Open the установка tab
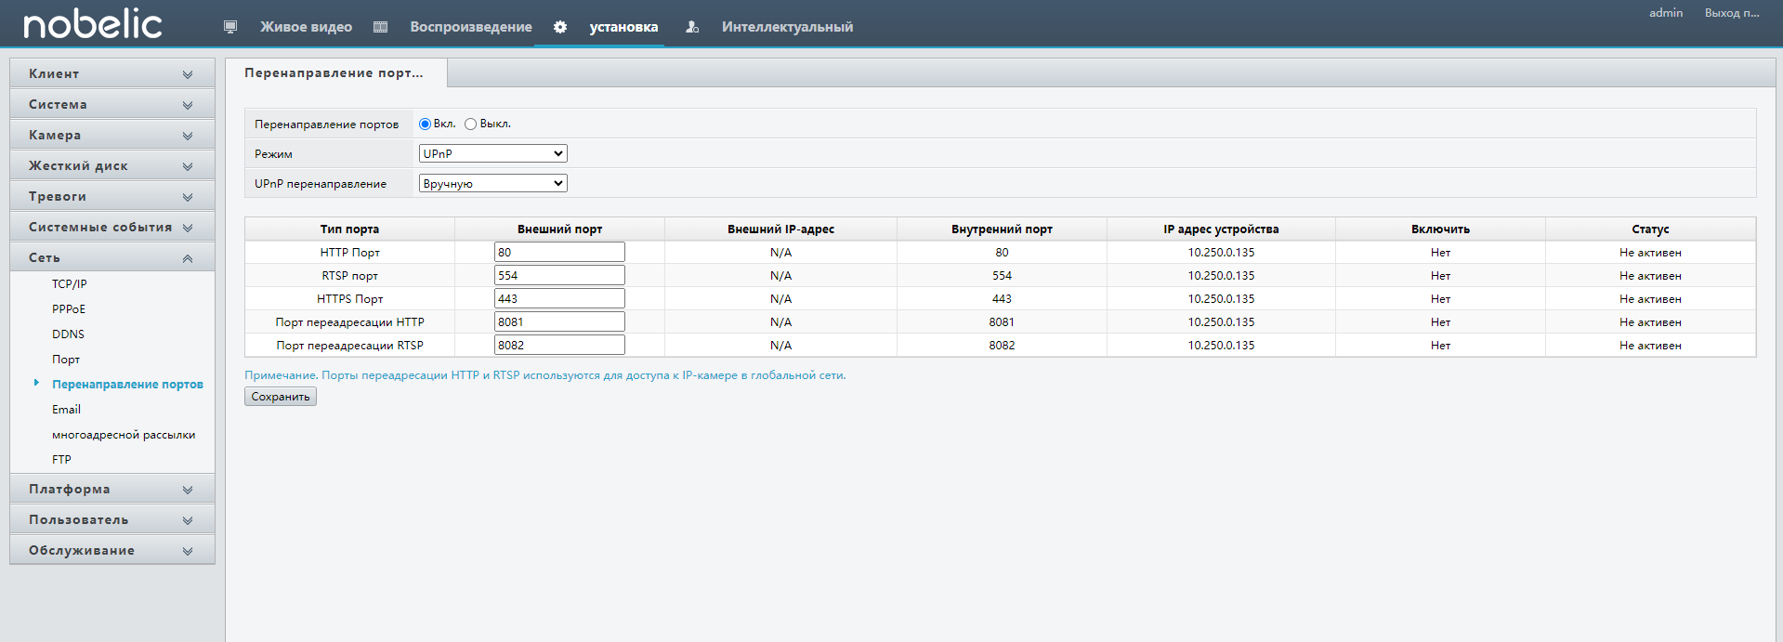This screenshot has height=642, width=1783. tap(623, 27)
